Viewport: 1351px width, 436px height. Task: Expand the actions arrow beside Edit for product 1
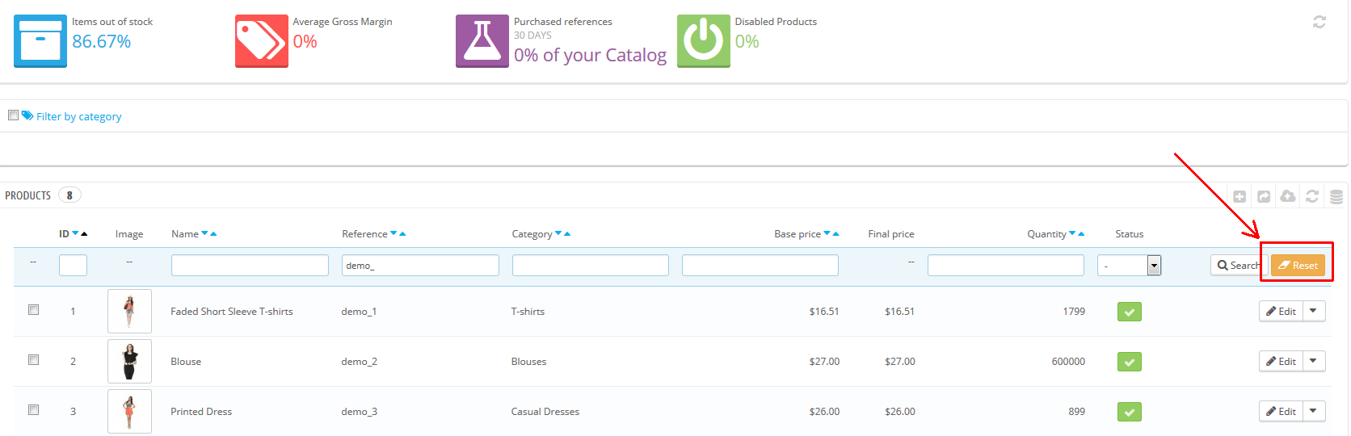point(1314,311)
